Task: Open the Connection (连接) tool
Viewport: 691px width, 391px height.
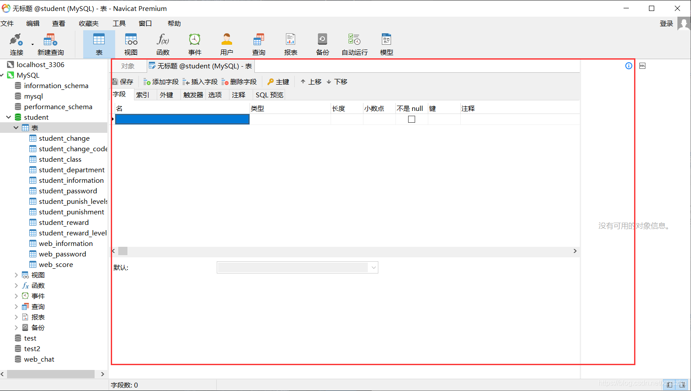Action: [x=16, y=44]
